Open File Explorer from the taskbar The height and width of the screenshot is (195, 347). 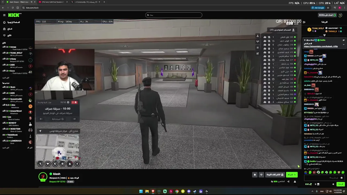coord(147,191)
